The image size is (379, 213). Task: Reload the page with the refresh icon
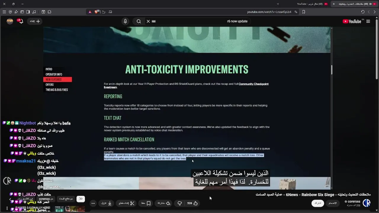click(x=363, y=12)
